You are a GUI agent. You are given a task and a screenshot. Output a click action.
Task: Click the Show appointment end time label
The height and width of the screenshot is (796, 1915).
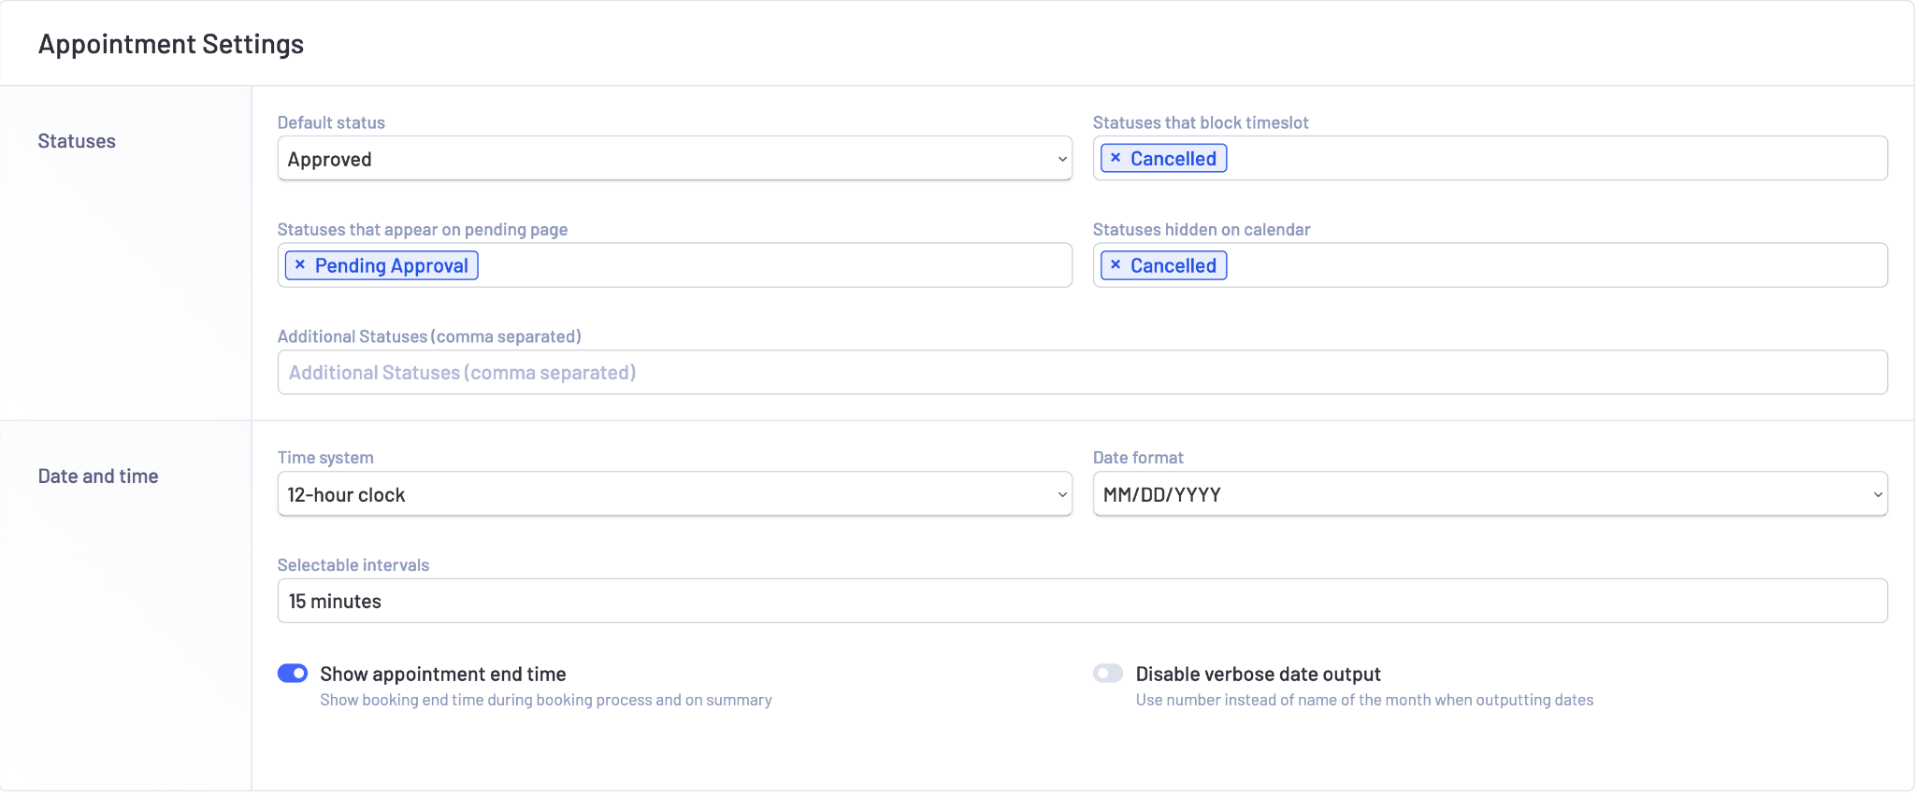(x=443, y=674)
